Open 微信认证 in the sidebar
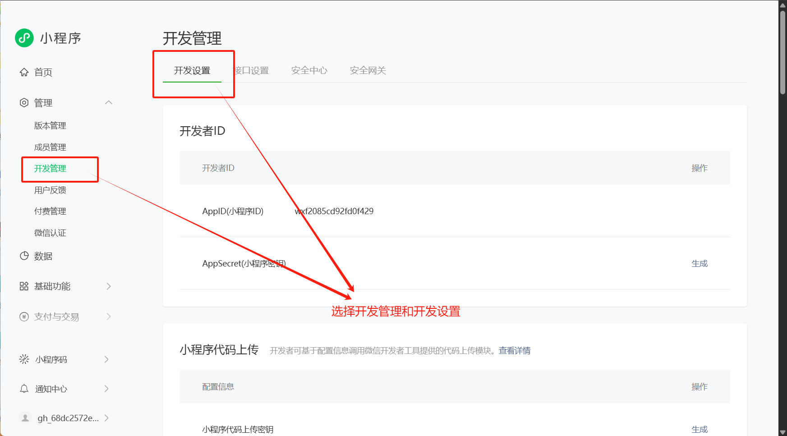The height and width of the screenshot is (436, 787). point(50,233)
